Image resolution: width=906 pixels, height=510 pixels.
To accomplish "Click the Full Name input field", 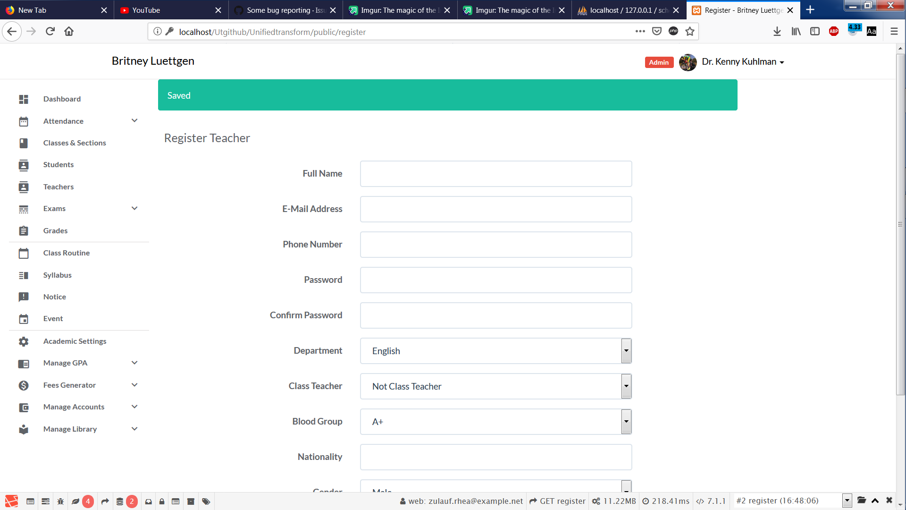I will (495, 173).
